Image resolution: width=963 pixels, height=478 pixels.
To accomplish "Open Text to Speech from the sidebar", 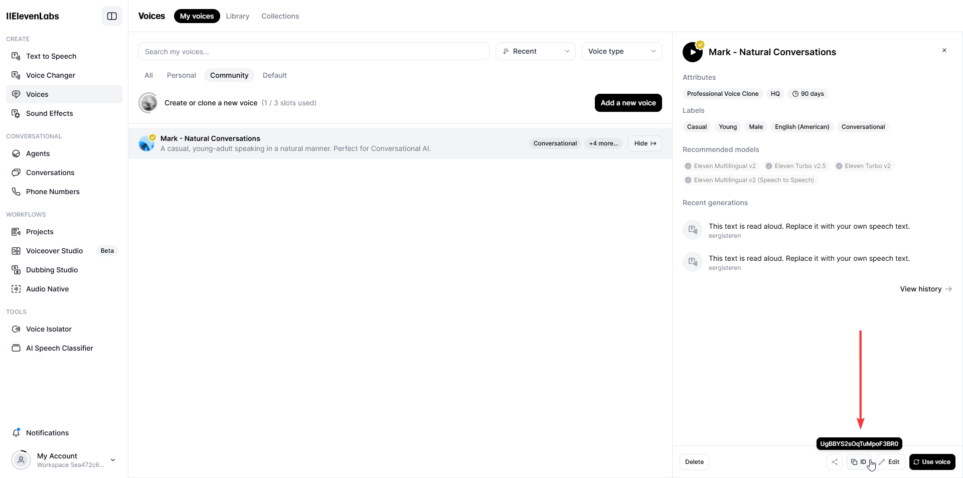I will 51,56.
